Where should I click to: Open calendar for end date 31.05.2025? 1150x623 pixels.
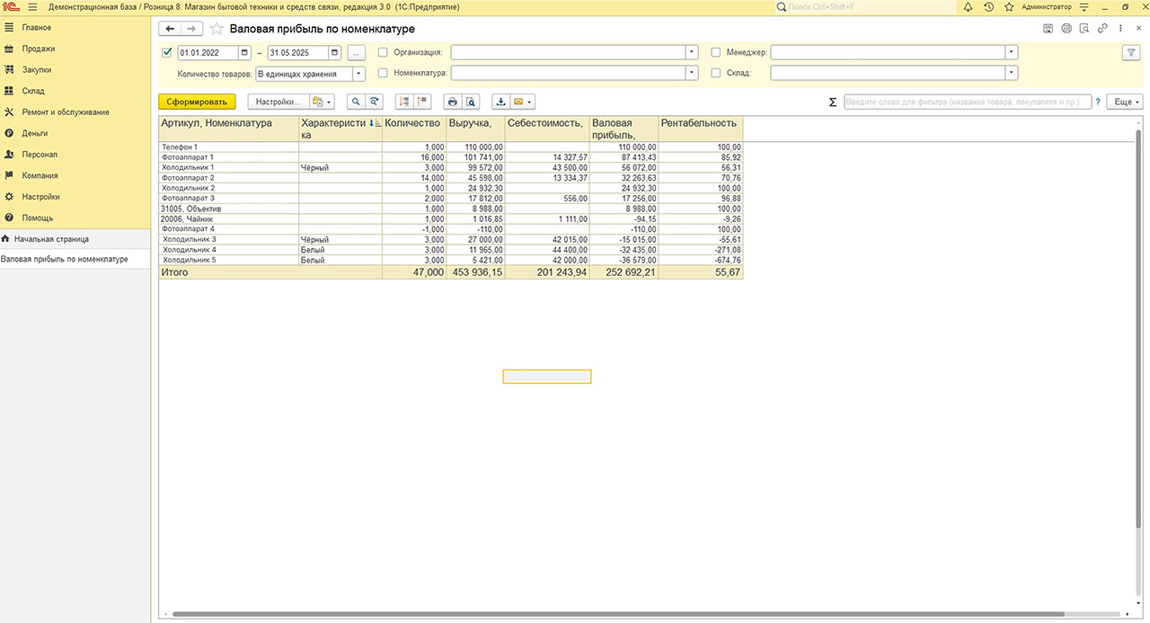pyautogui.click(x=336, y=52)
